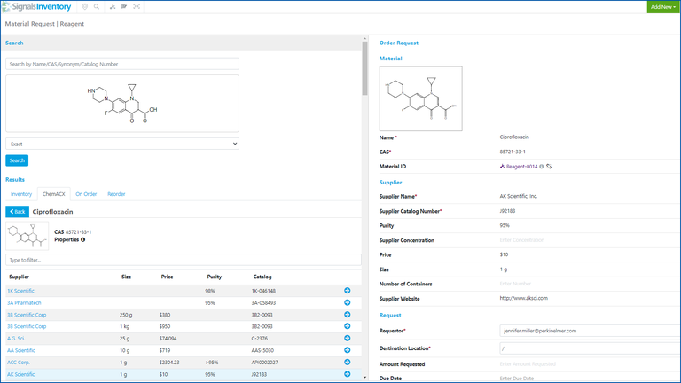Open the 3B Scientific Corp 1 kg link
681x383 pixels.
coord(27,326)
